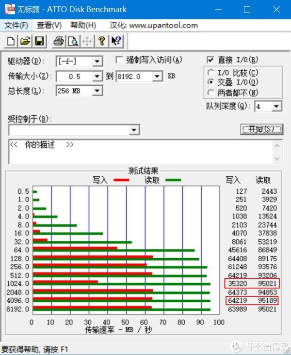The height and width of the screenshot is (355, 291).
Task: Click the green 读取 legend swatch
Action: coord(173,180)
